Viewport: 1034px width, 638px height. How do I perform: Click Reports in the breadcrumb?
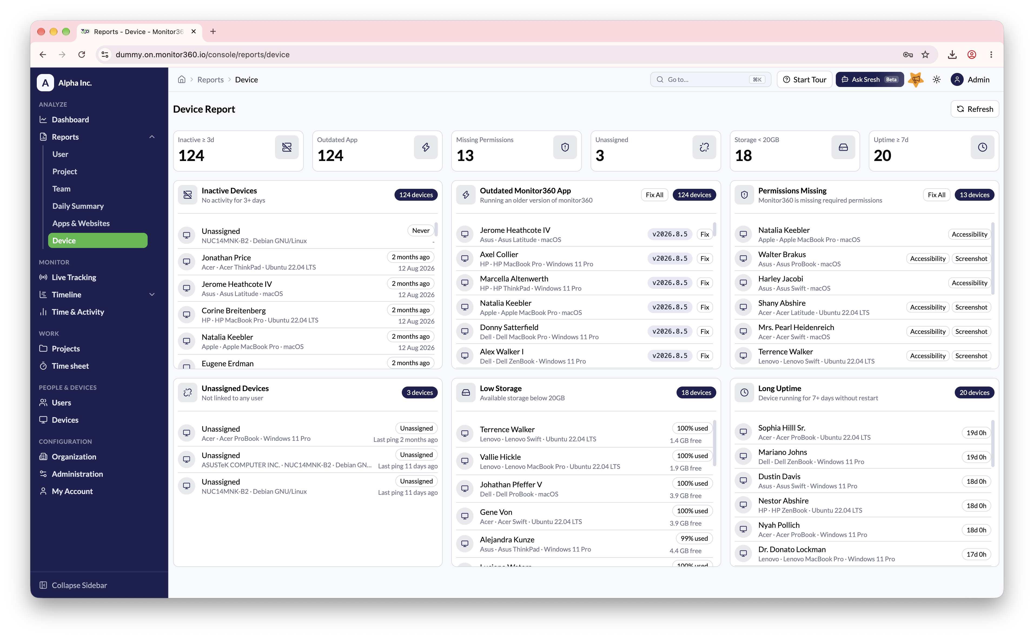210,79
